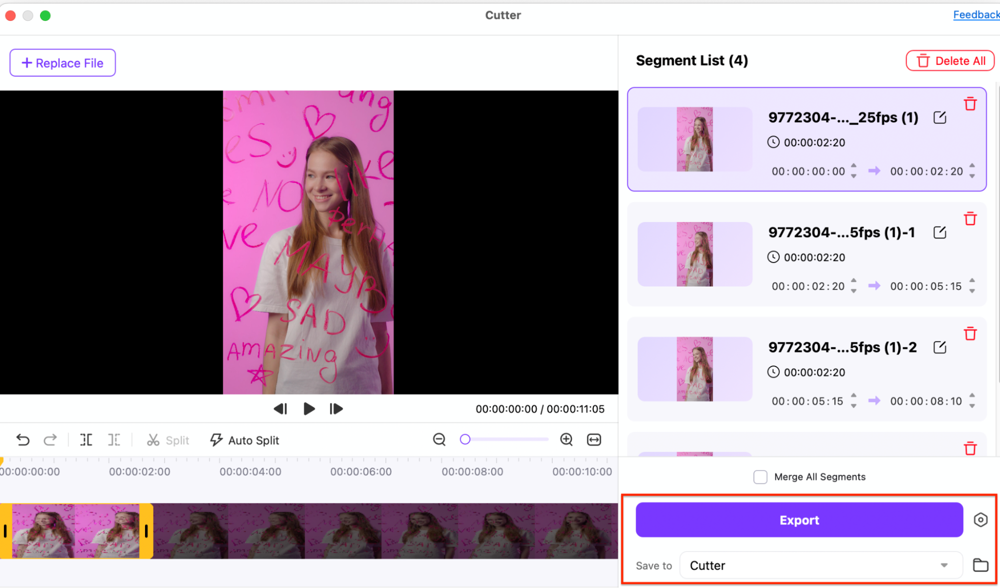This screenshot has width=1000, height=588.
Task: Open the Save to Cutter dropdown
Action: pos(820,565)
